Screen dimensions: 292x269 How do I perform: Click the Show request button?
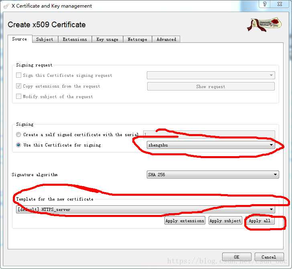click(x=211, y=86)
